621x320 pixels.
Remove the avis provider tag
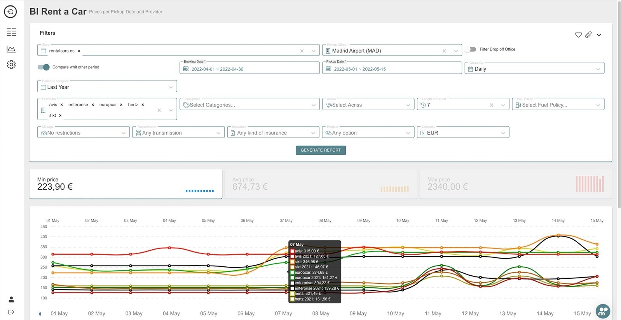[x=61, y=105]
